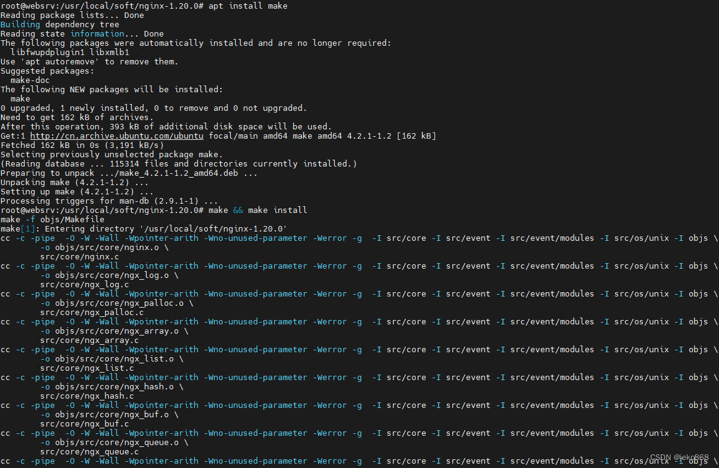Select 'src/core/ngx_palloc.c' source file text
The image size is (719, 468).
(x=92, y=313)
